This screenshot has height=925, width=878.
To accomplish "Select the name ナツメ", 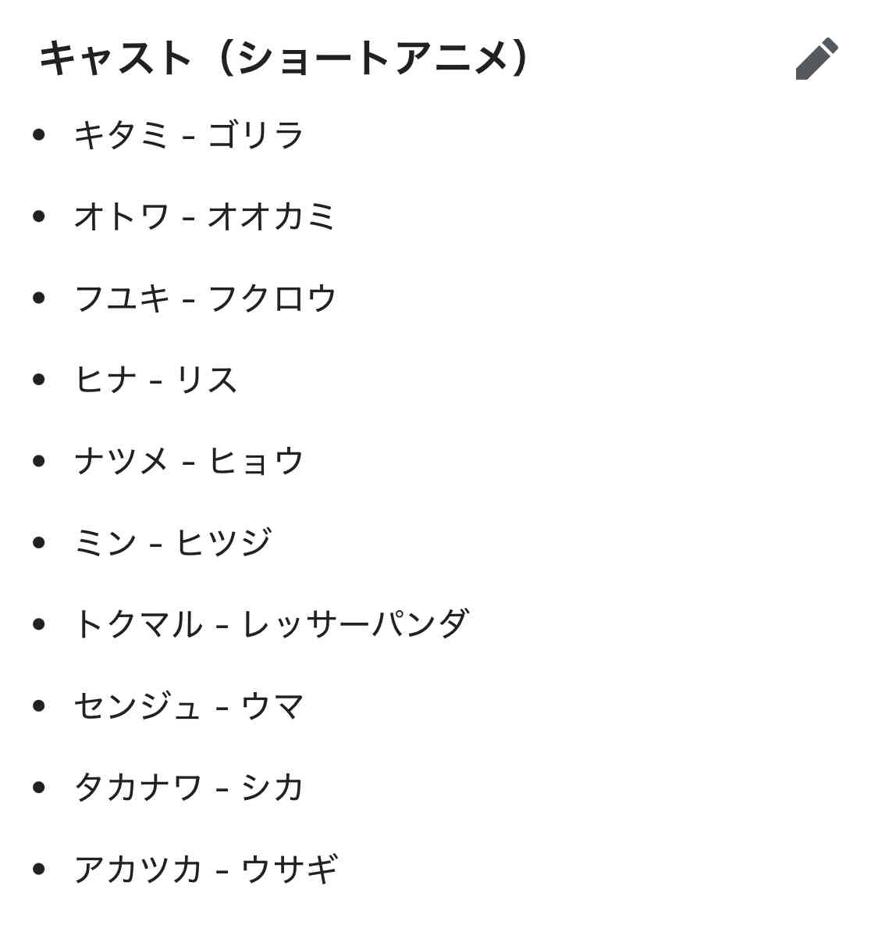I will tap(122, 460).
